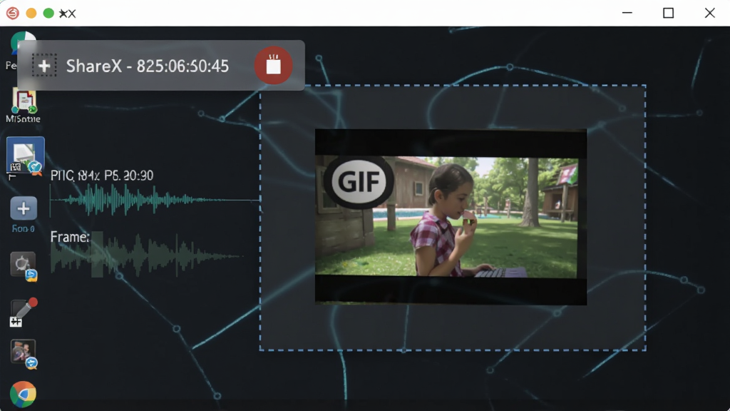The image size is (730, 411).
Task: Minimize the window
Action: tap(627, 13)
